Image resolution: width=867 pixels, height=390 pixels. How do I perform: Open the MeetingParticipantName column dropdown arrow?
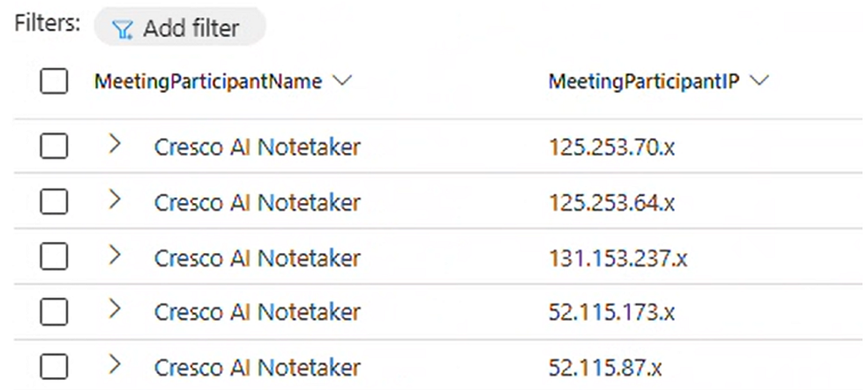click(342, 81)
